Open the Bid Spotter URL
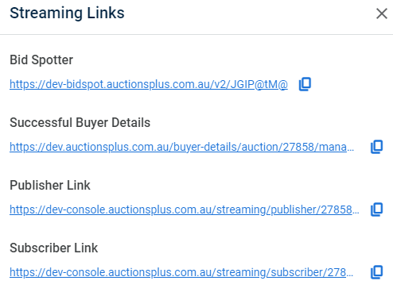393x296 pixels. (149, 84)
